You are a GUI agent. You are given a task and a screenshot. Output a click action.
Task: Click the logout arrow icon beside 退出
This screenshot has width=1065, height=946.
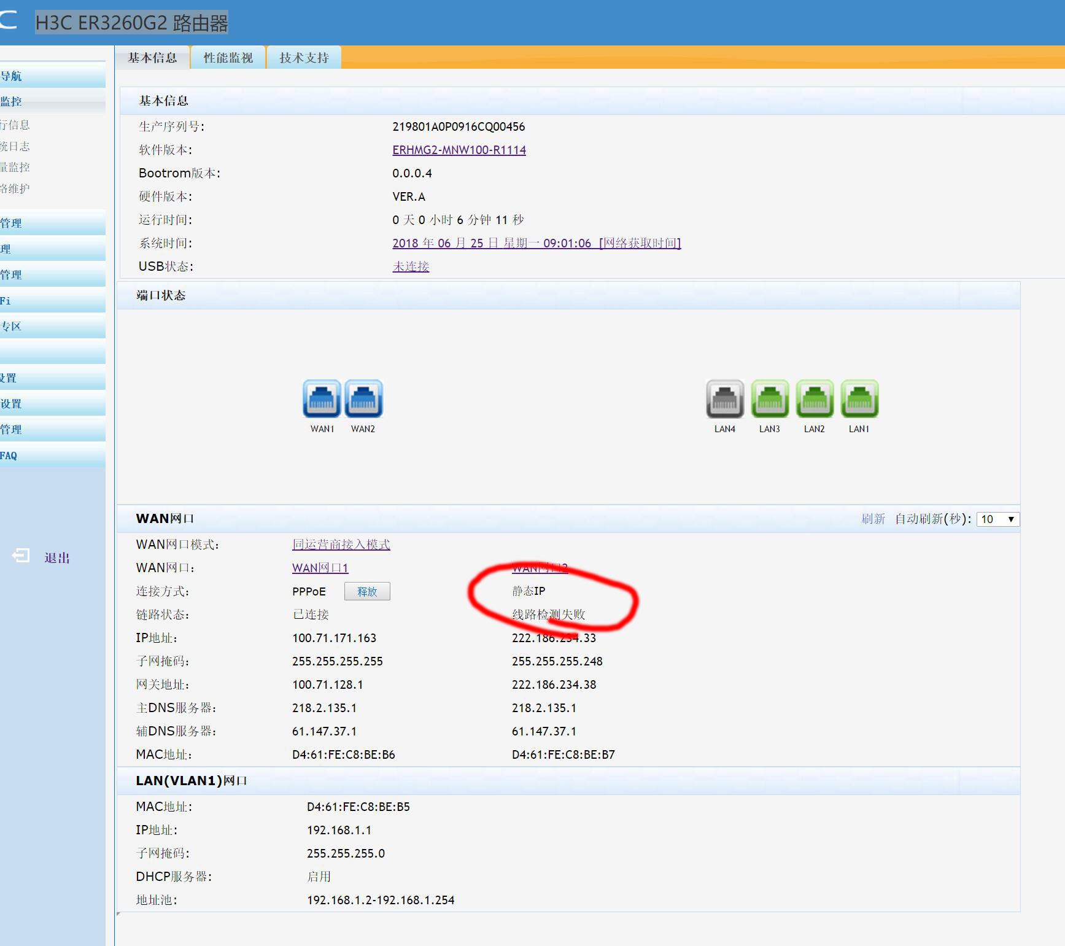pos(21,556)
